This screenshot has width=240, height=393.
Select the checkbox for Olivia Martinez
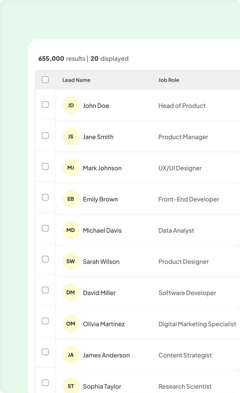point(45,321)
